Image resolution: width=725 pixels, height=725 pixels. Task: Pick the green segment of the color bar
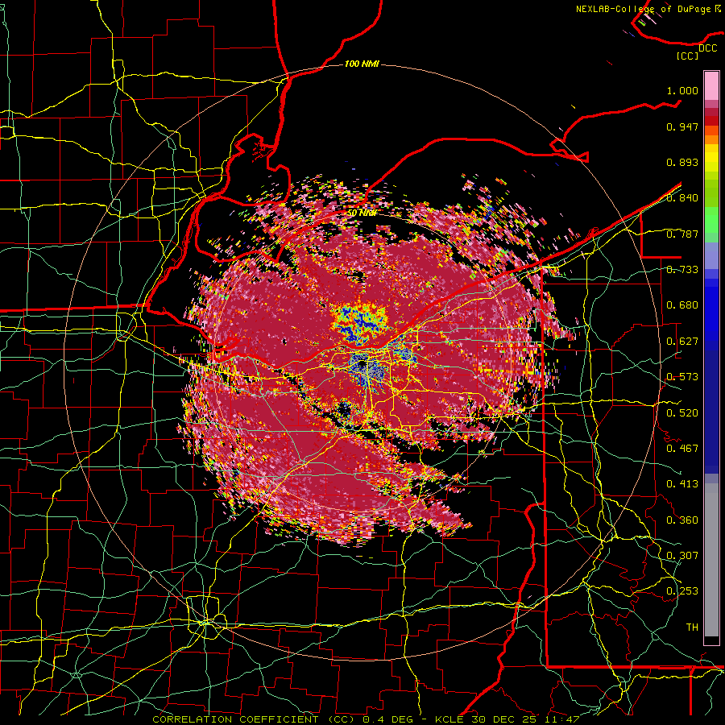pos(711,220)
